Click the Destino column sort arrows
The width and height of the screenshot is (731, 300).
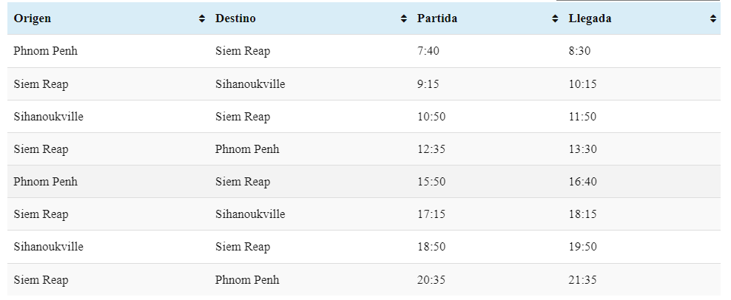pyautogui.click(x=404, y=18)
